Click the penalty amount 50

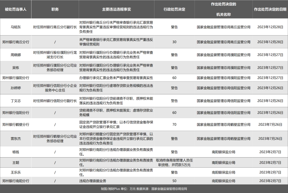click(174, 181)
